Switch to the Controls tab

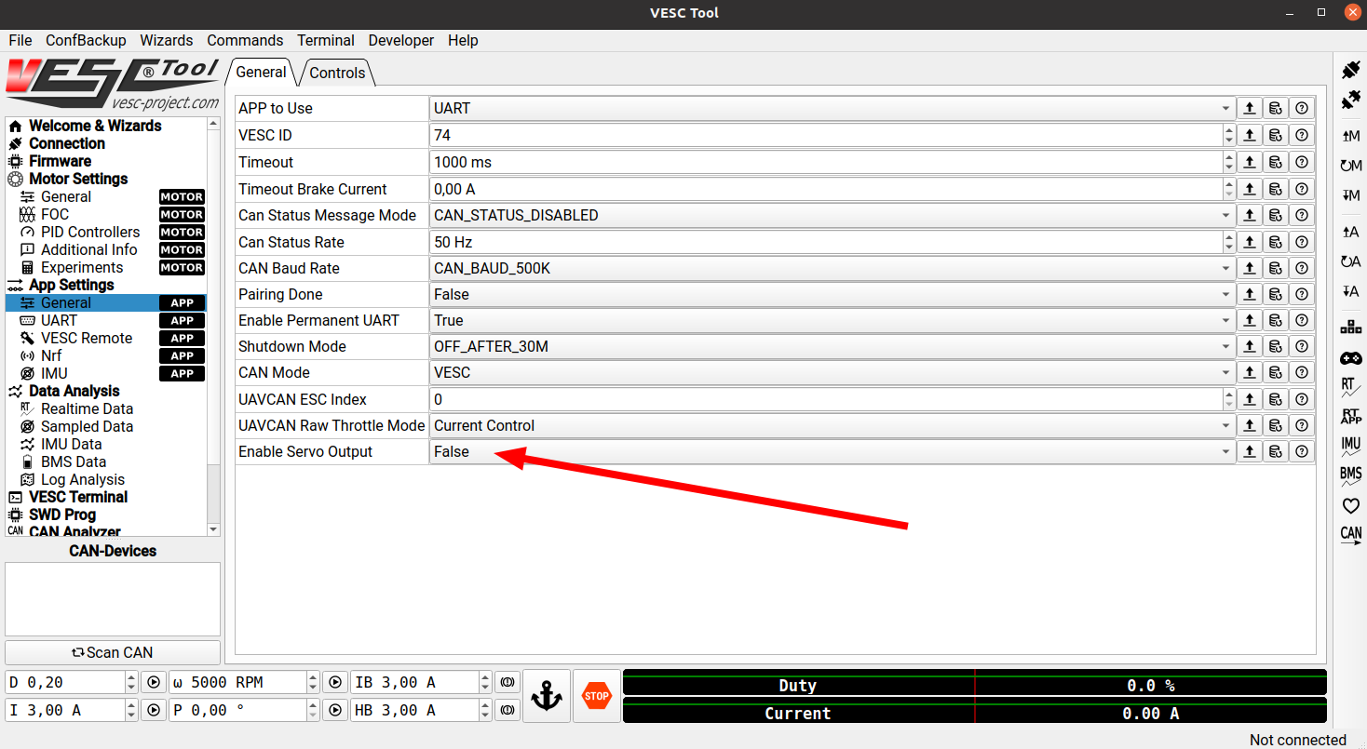337,73
